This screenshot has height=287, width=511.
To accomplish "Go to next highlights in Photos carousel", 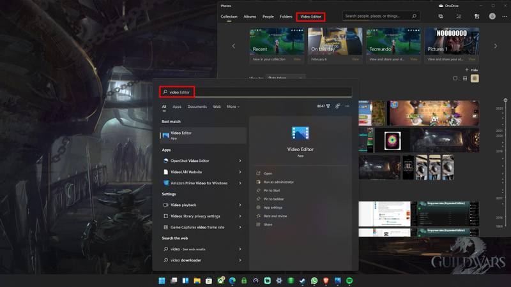I will tap(496, 46).
